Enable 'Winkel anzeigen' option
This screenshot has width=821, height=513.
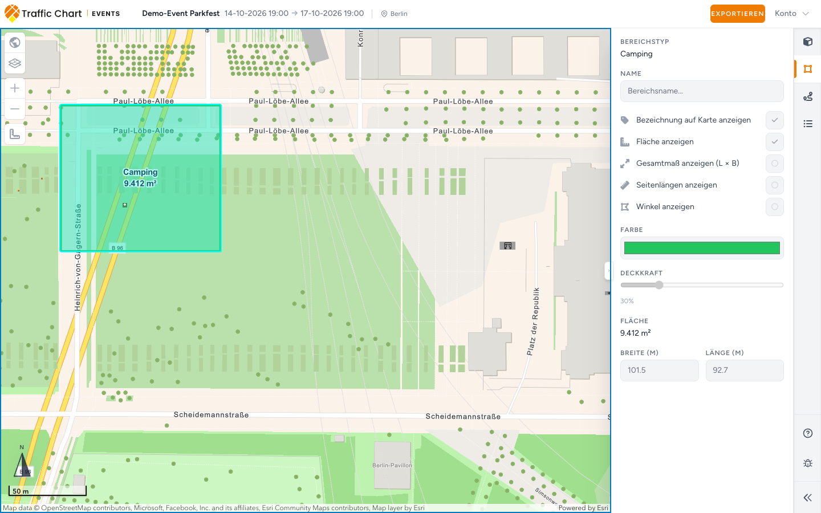point(775,207)
